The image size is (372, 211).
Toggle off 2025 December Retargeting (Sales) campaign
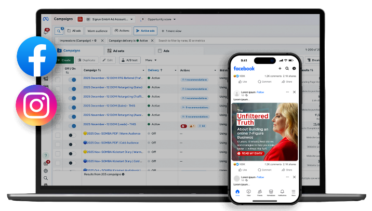click(72, 89)
